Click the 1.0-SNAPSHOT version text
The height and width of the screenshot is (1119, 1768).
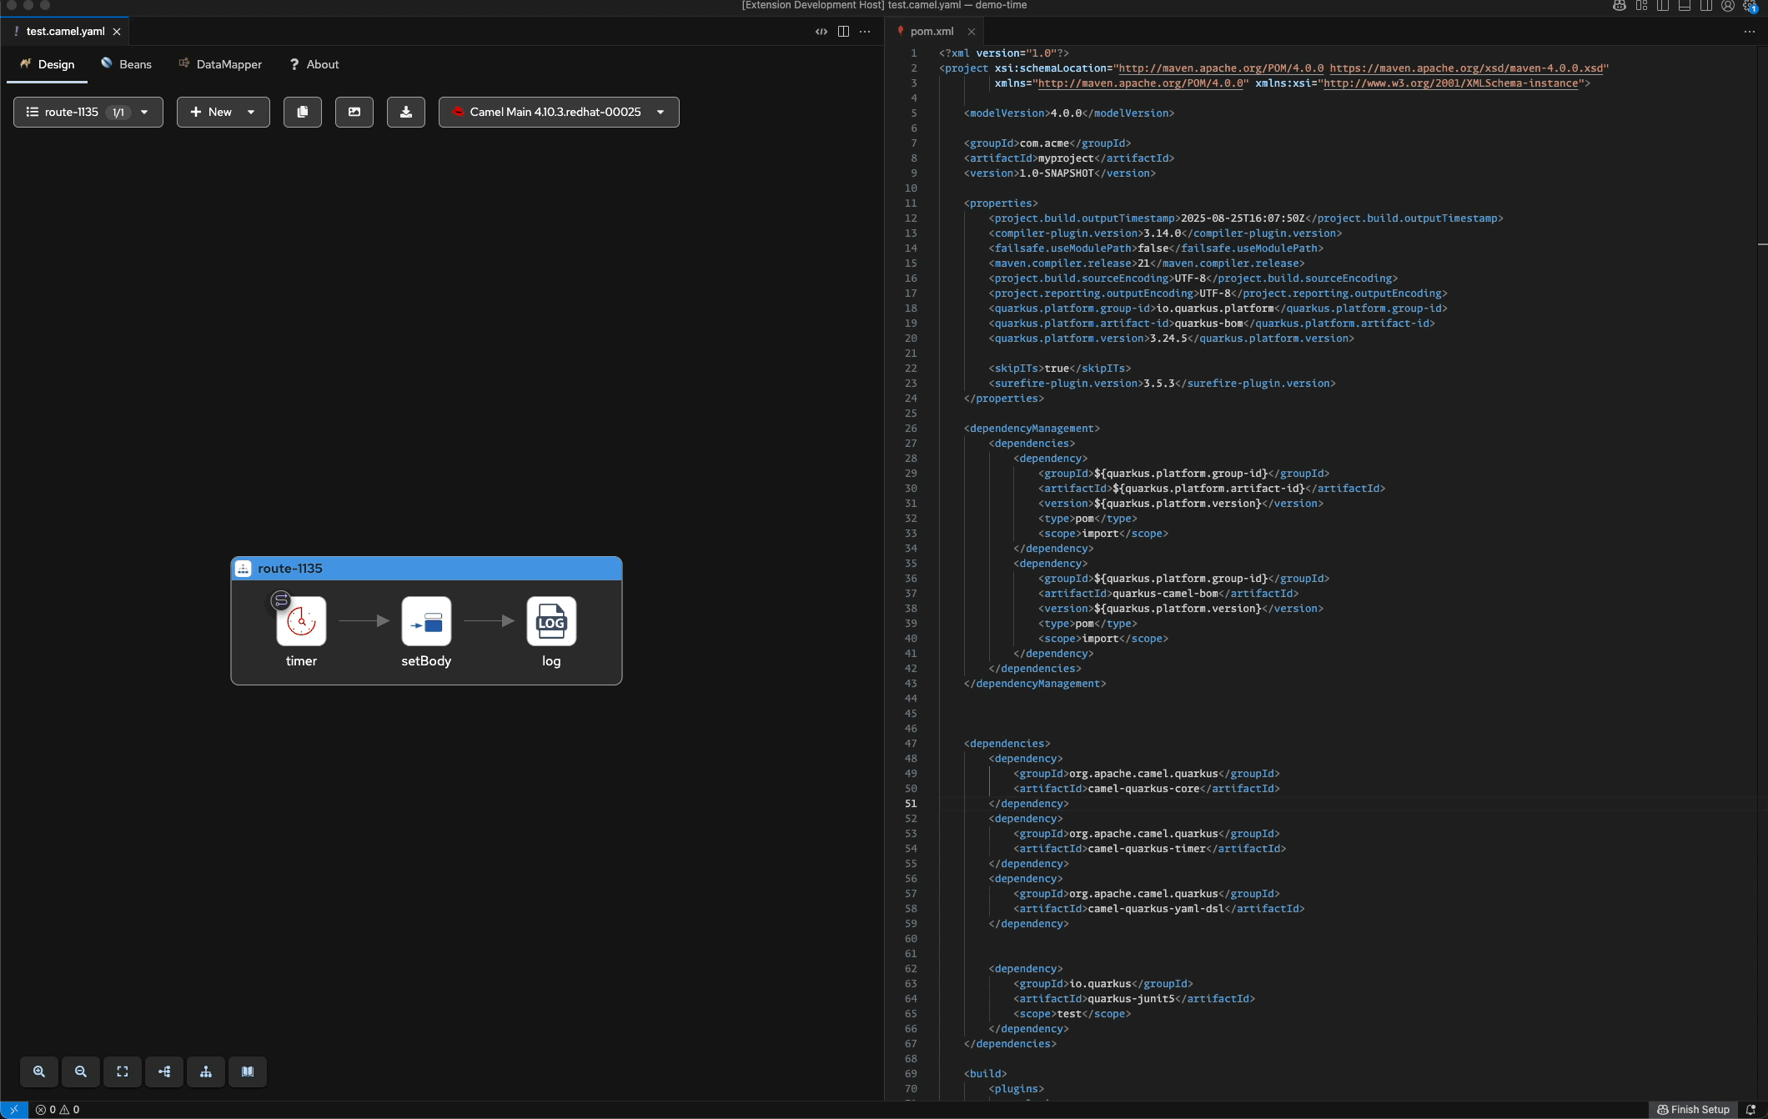(1057, 173)
